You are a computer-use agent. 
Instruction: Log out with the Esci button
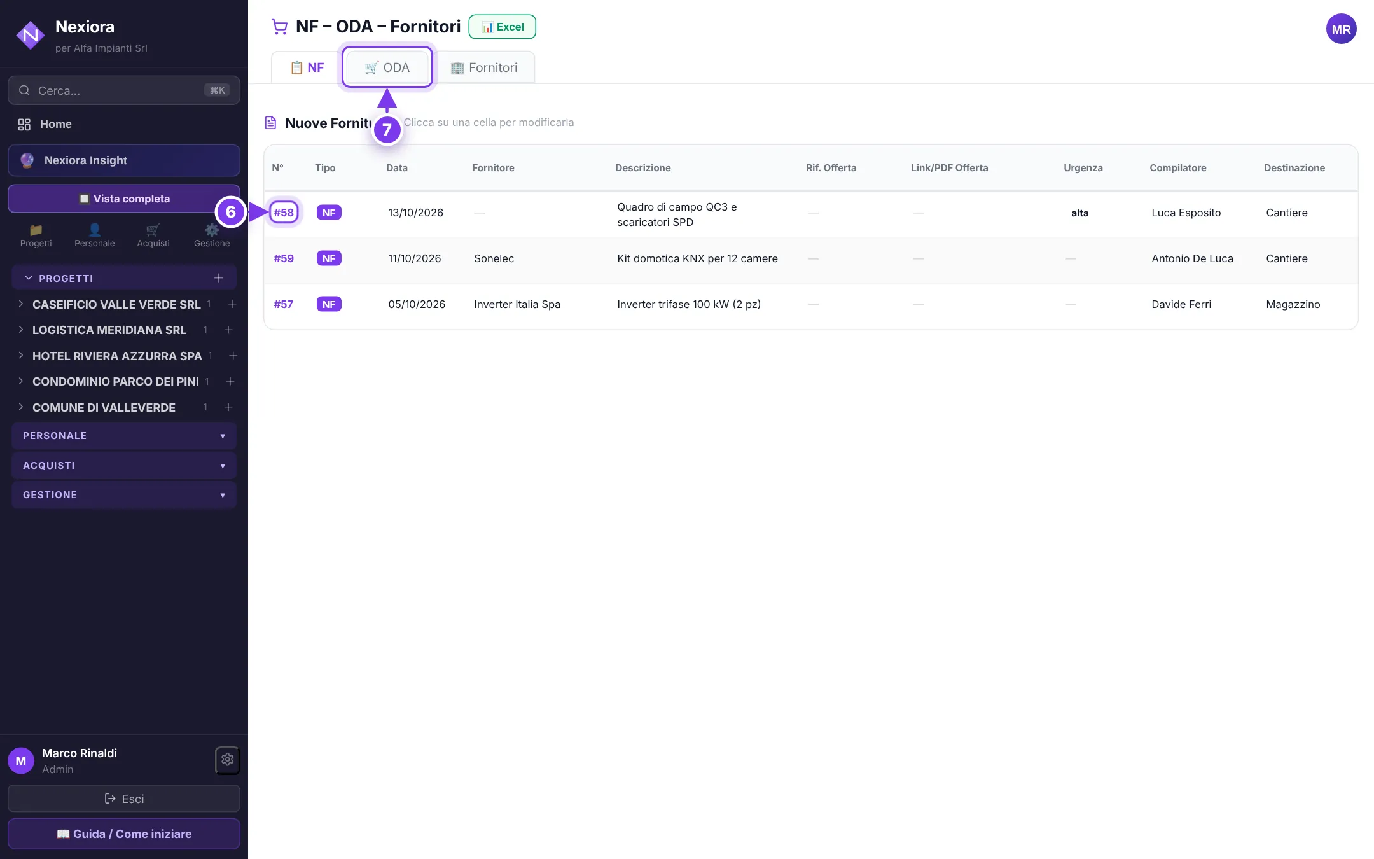pyautogui.click(x=124, y=799)
